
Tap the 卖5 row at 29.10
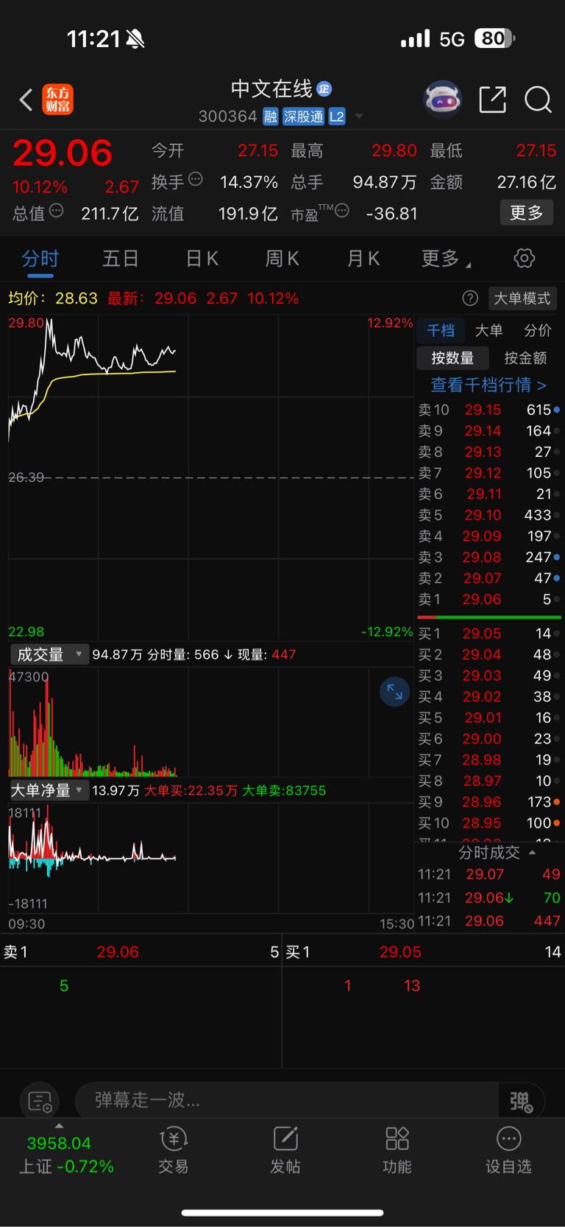point(488,515)
